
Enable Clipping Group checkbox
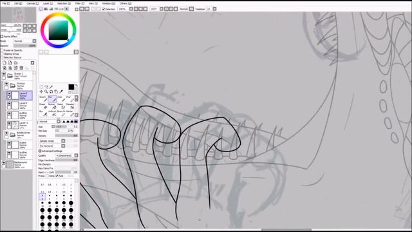(x=2, y=53)
